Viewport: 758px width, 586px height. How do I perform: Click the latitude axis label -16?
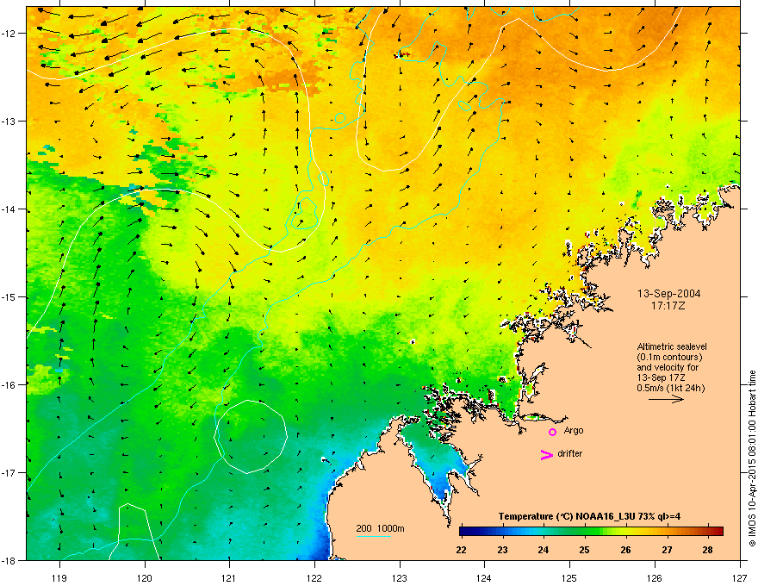pyautogui.click(x=9, y=385)
